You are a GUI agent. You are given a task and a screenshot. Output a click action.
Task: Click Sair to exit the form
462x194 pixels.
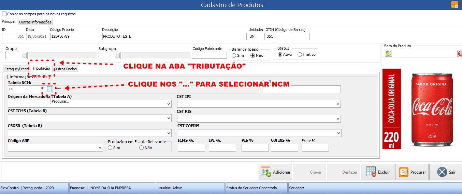point(446,172)
